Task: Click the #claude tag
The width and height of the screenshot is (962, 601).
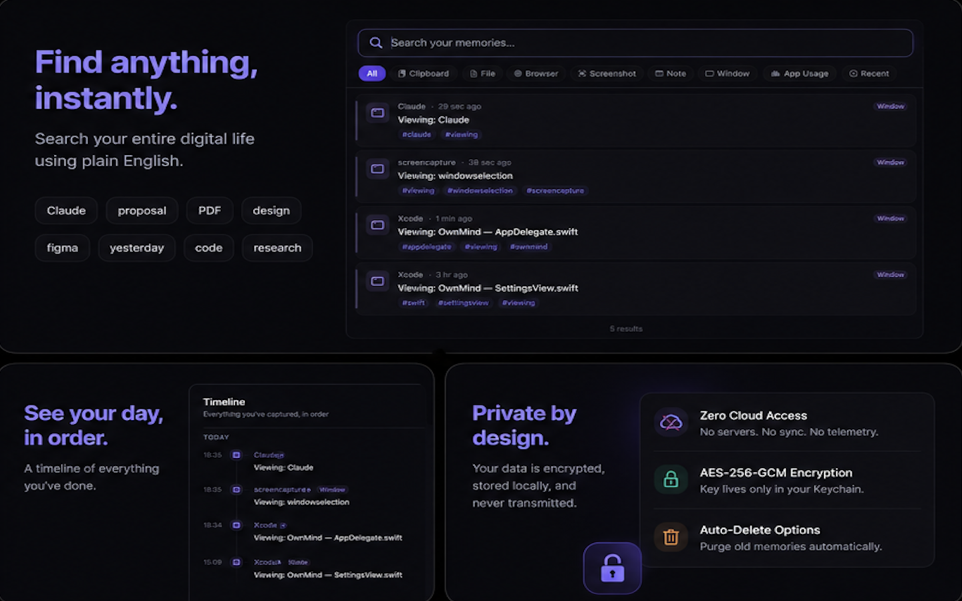Action: pos(416,134)
